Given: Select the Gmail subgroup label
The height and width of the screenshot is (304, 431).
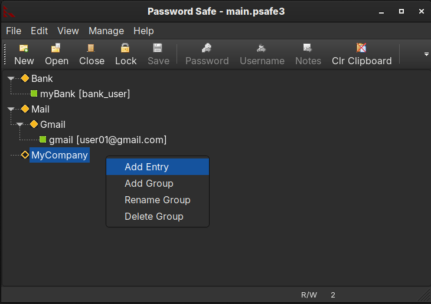Looking at the screenshot, I should 53,125.
